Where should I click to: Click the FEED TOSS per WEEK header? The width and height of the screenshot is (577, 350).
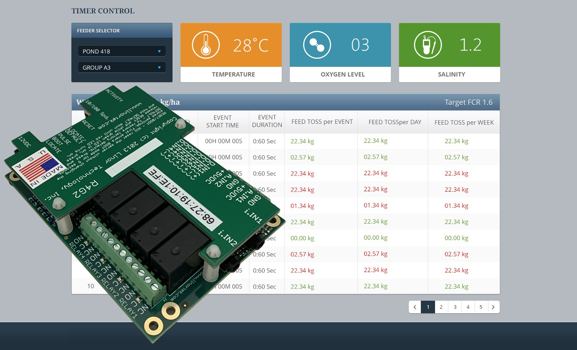(464, 122)
